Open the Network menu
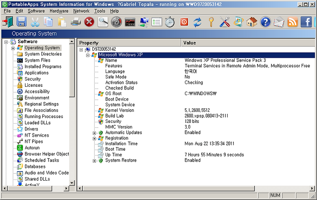 pos(81,11)
